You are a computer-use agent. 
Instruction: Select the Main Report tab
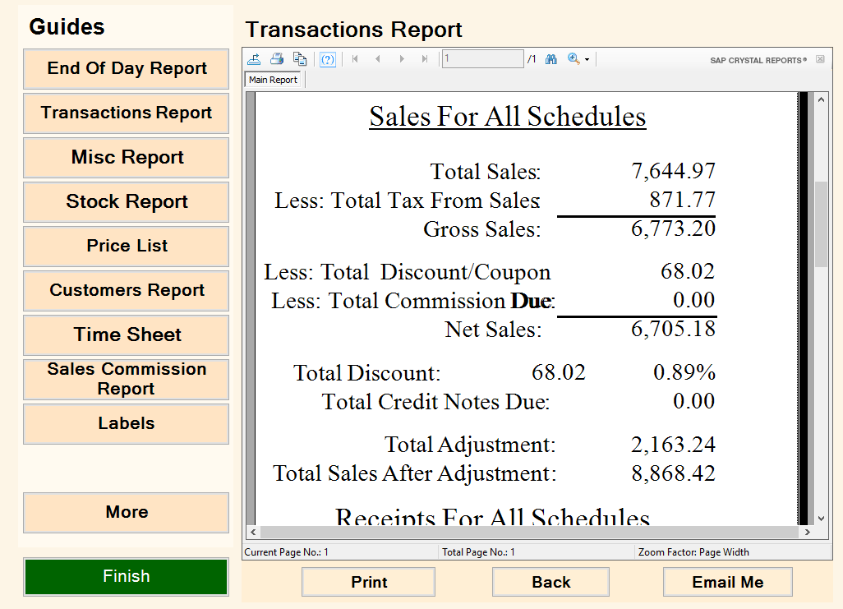(273, 80)
